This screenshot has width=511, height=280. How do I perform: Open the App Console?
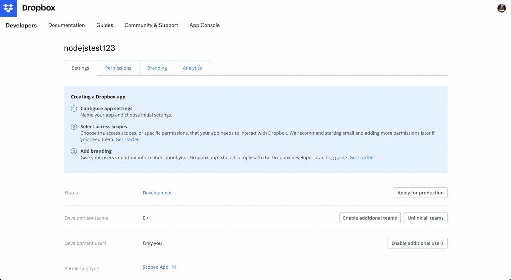[204, 25]
